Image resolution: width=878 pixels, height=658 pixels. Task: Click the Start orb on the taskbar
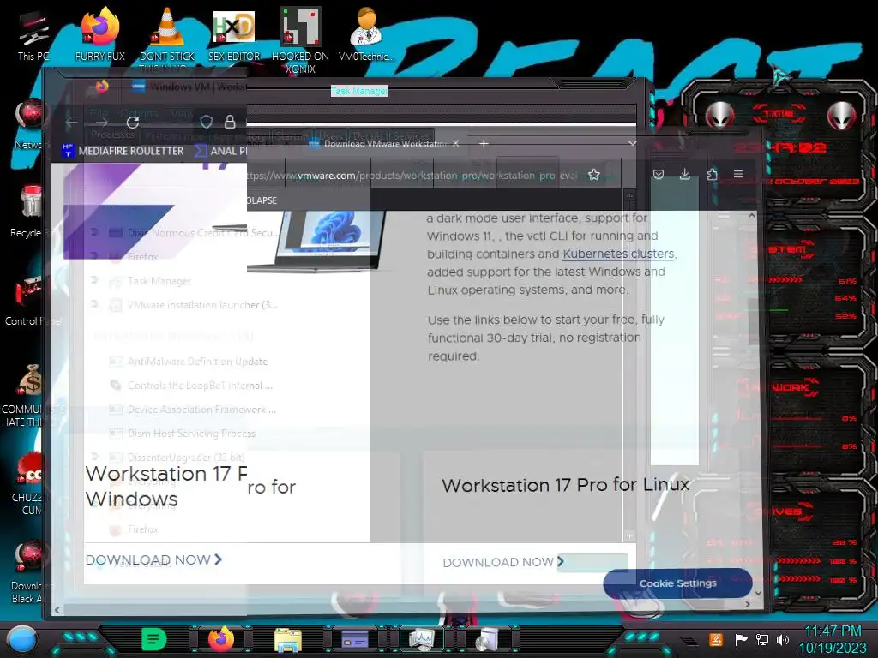click(x=21, y=639)
